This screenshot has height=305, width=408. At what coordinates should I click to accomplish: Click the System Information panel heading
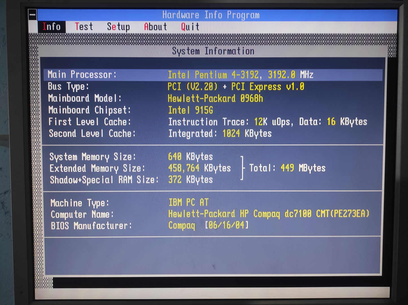[x=213, y=51]
